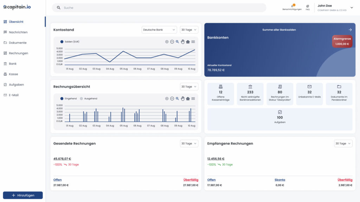Go to Rechnungen in sidebar
This screenshot has height=202, width=360.
[18, 53]
